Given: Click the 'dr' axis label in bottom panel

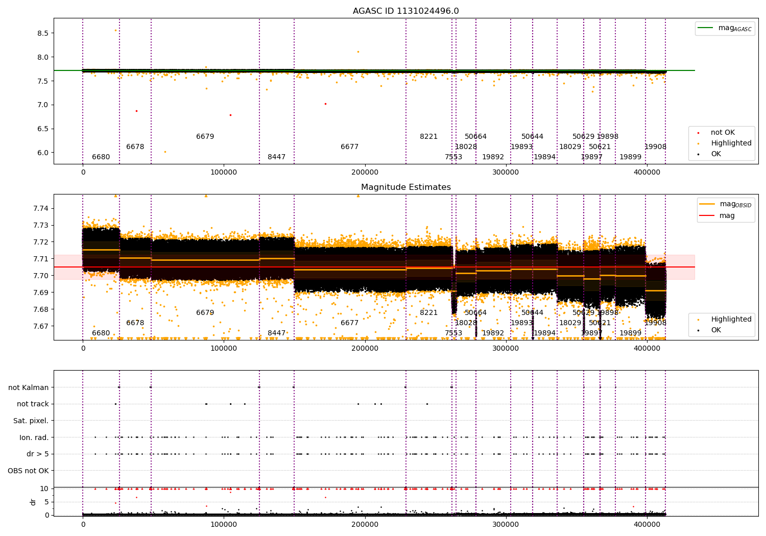Looking at the screenshot, I should [x=33, y=502].
